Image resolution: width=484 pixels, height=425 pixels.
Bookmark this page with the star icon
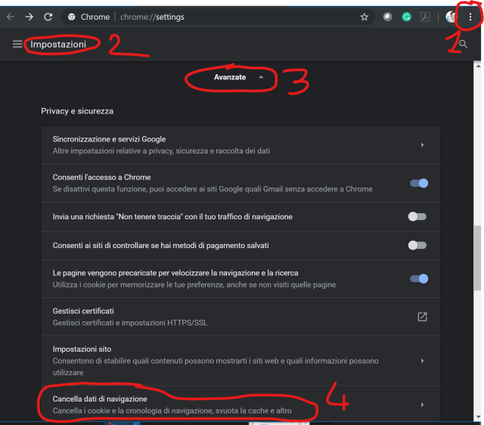click(364, 17)
